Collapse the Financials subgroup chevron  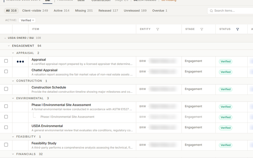point(13,154)
